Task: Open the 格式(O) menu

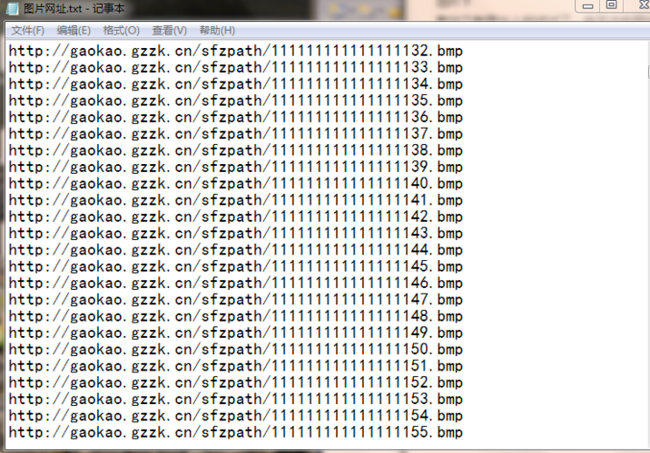Action: [121, 31]
